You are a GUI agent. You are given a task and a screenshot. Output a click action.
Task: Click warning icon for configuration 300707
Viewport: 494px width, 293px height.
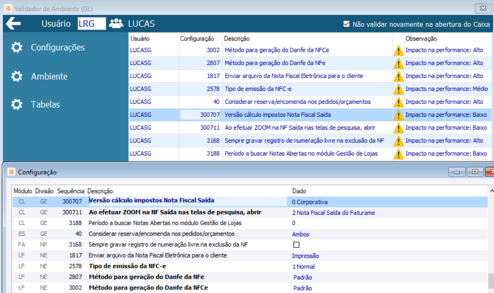point(398,115)
